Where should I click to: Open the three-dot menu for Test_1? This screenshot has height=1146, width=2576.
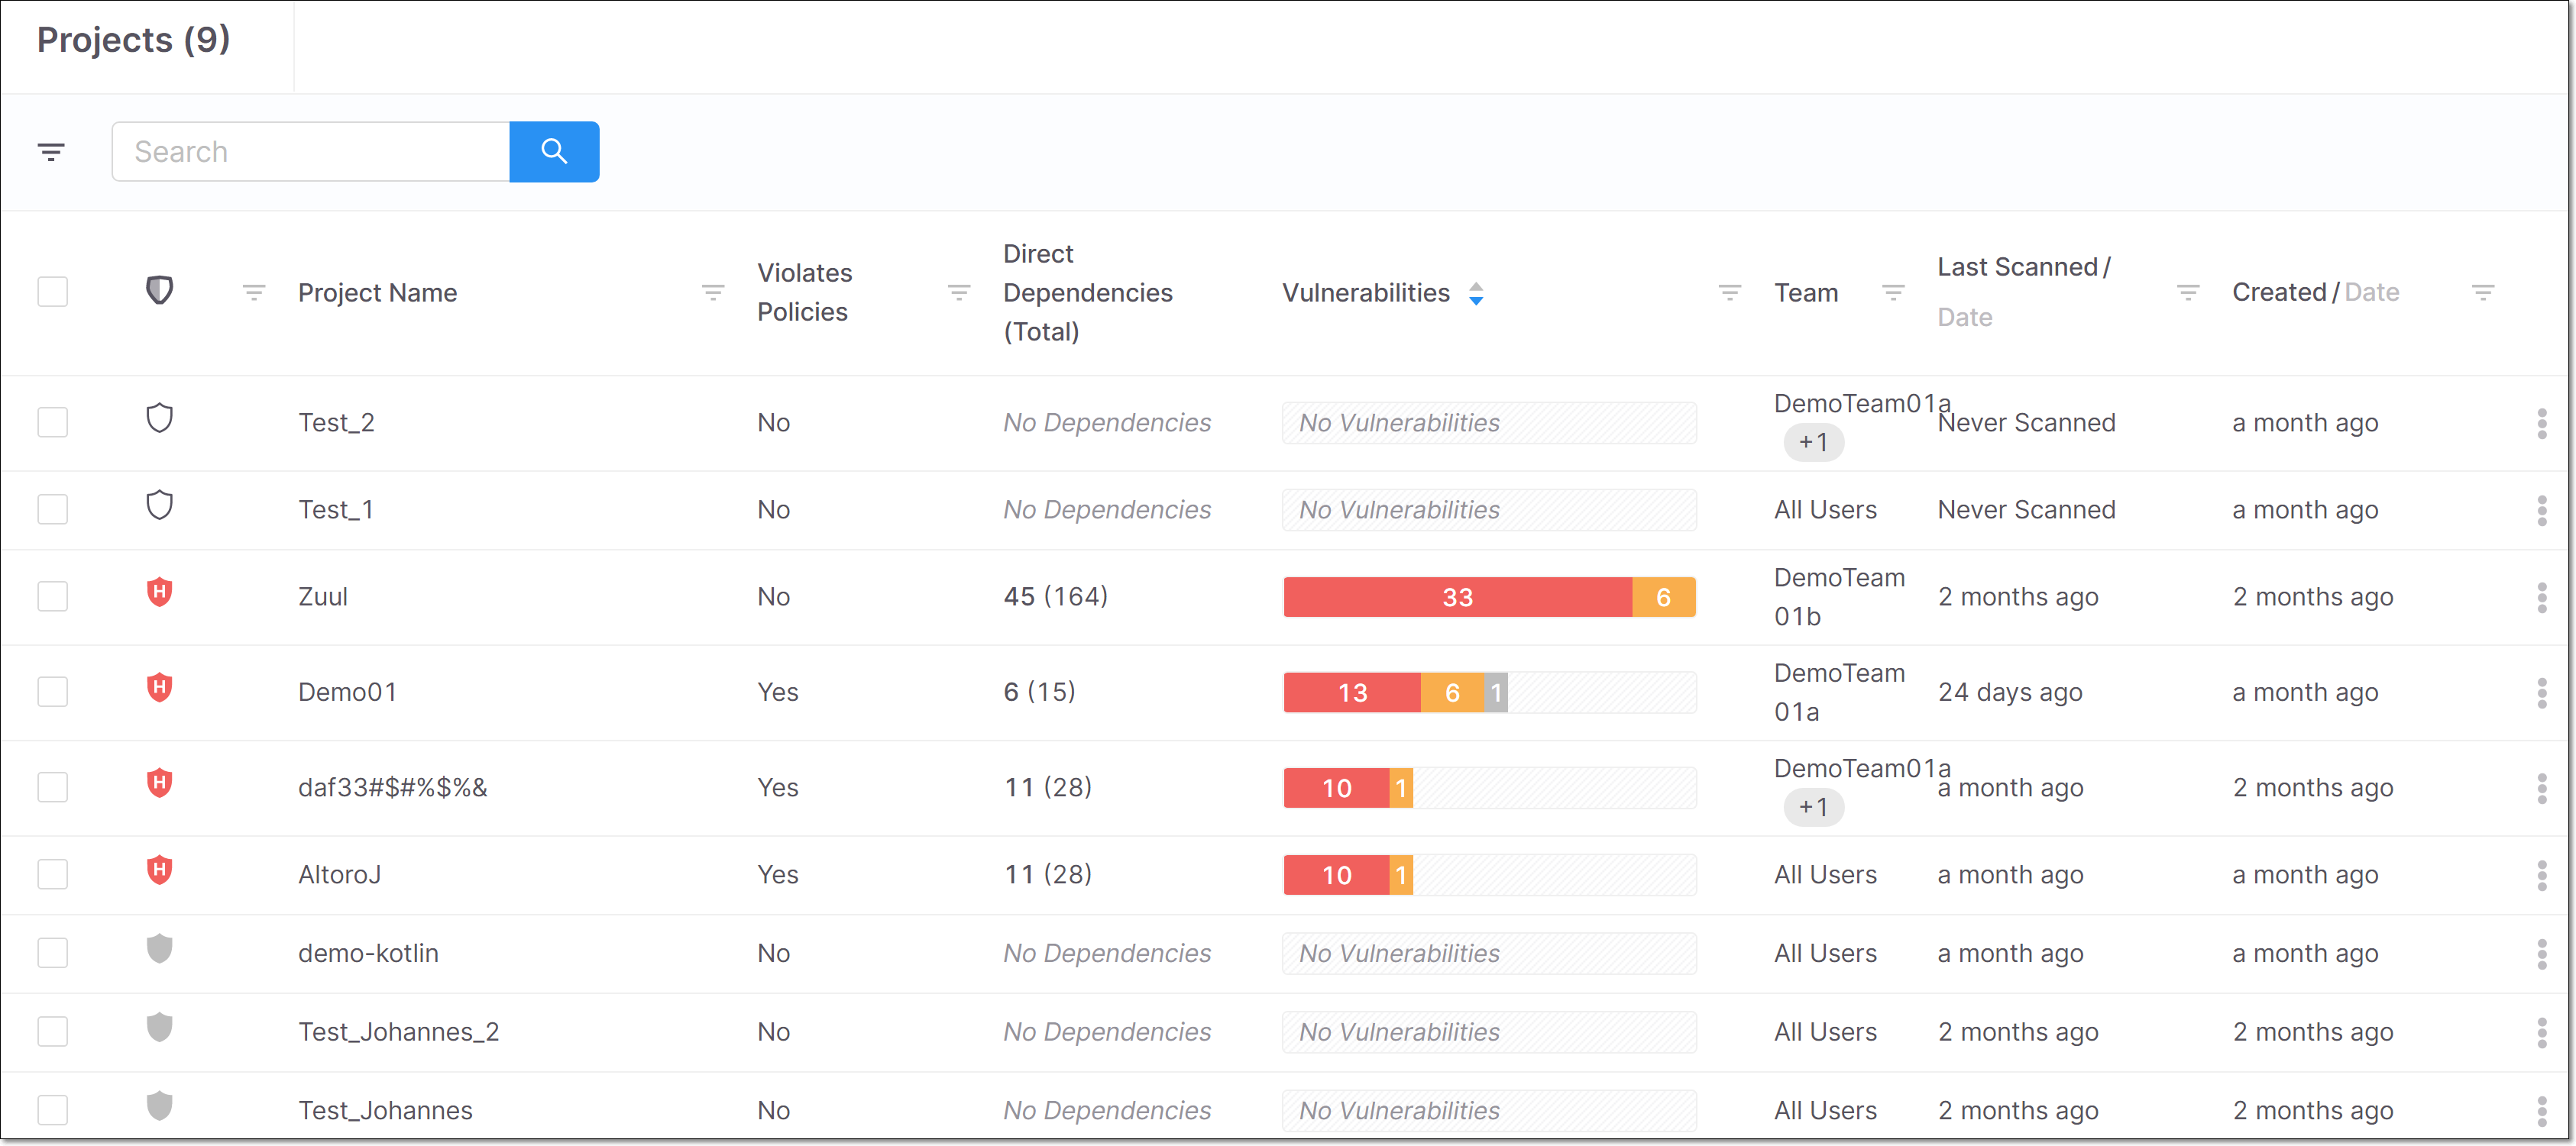(2541, 511)
